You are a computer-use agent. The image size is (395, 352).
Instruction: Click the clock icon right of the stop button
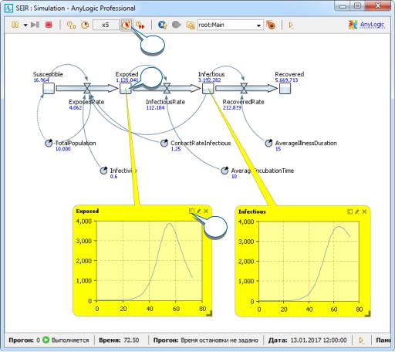click(x=71, y=25)
